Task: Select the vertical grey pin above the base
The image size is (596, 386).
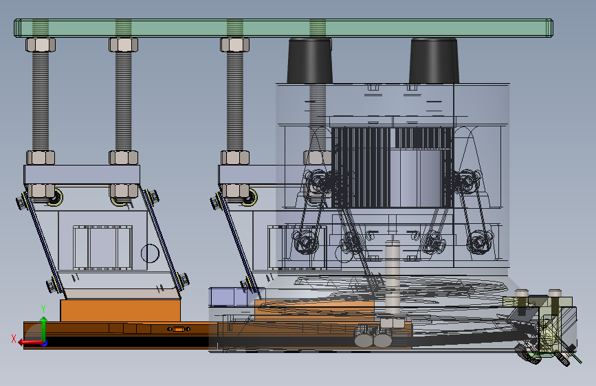Action: pos(393,278)
